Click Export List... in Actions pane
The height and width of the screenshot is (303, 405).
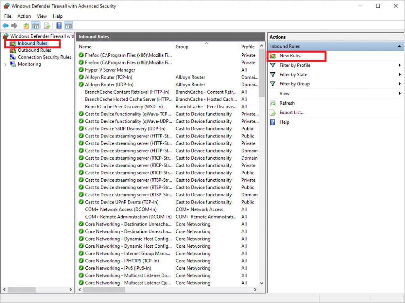[291, 113]
